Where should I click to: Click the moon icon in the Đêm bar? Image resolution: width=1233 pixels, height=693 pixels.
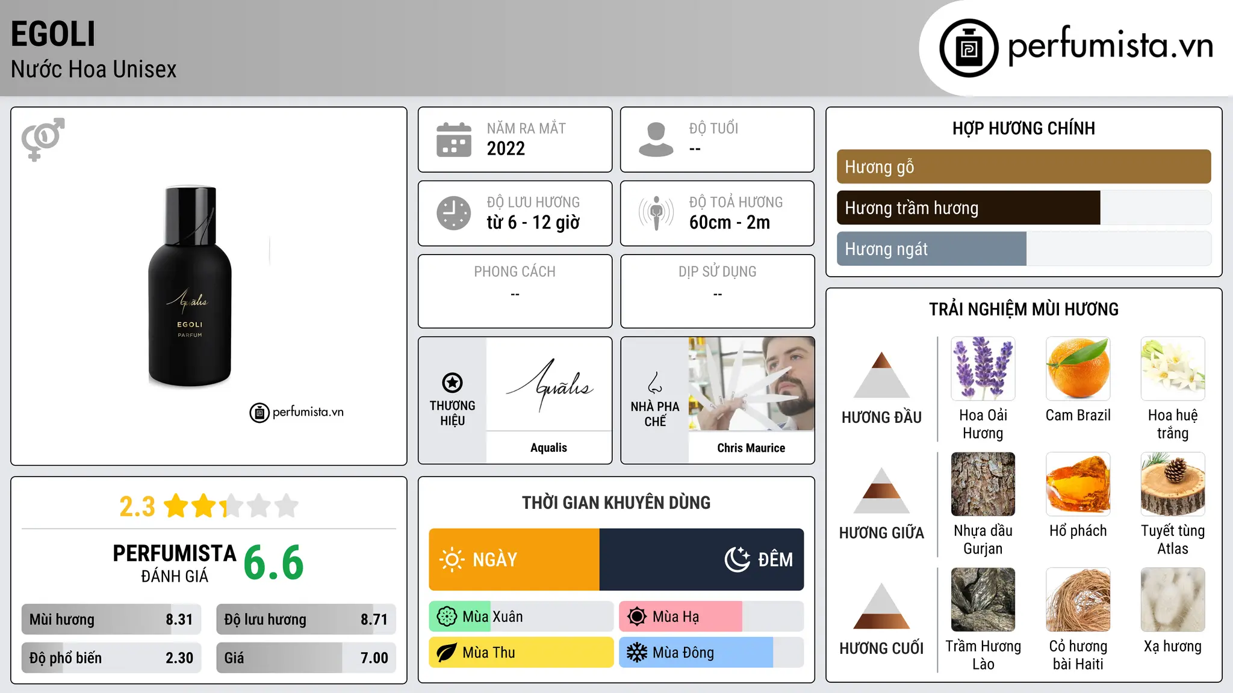tap(737, 559)
